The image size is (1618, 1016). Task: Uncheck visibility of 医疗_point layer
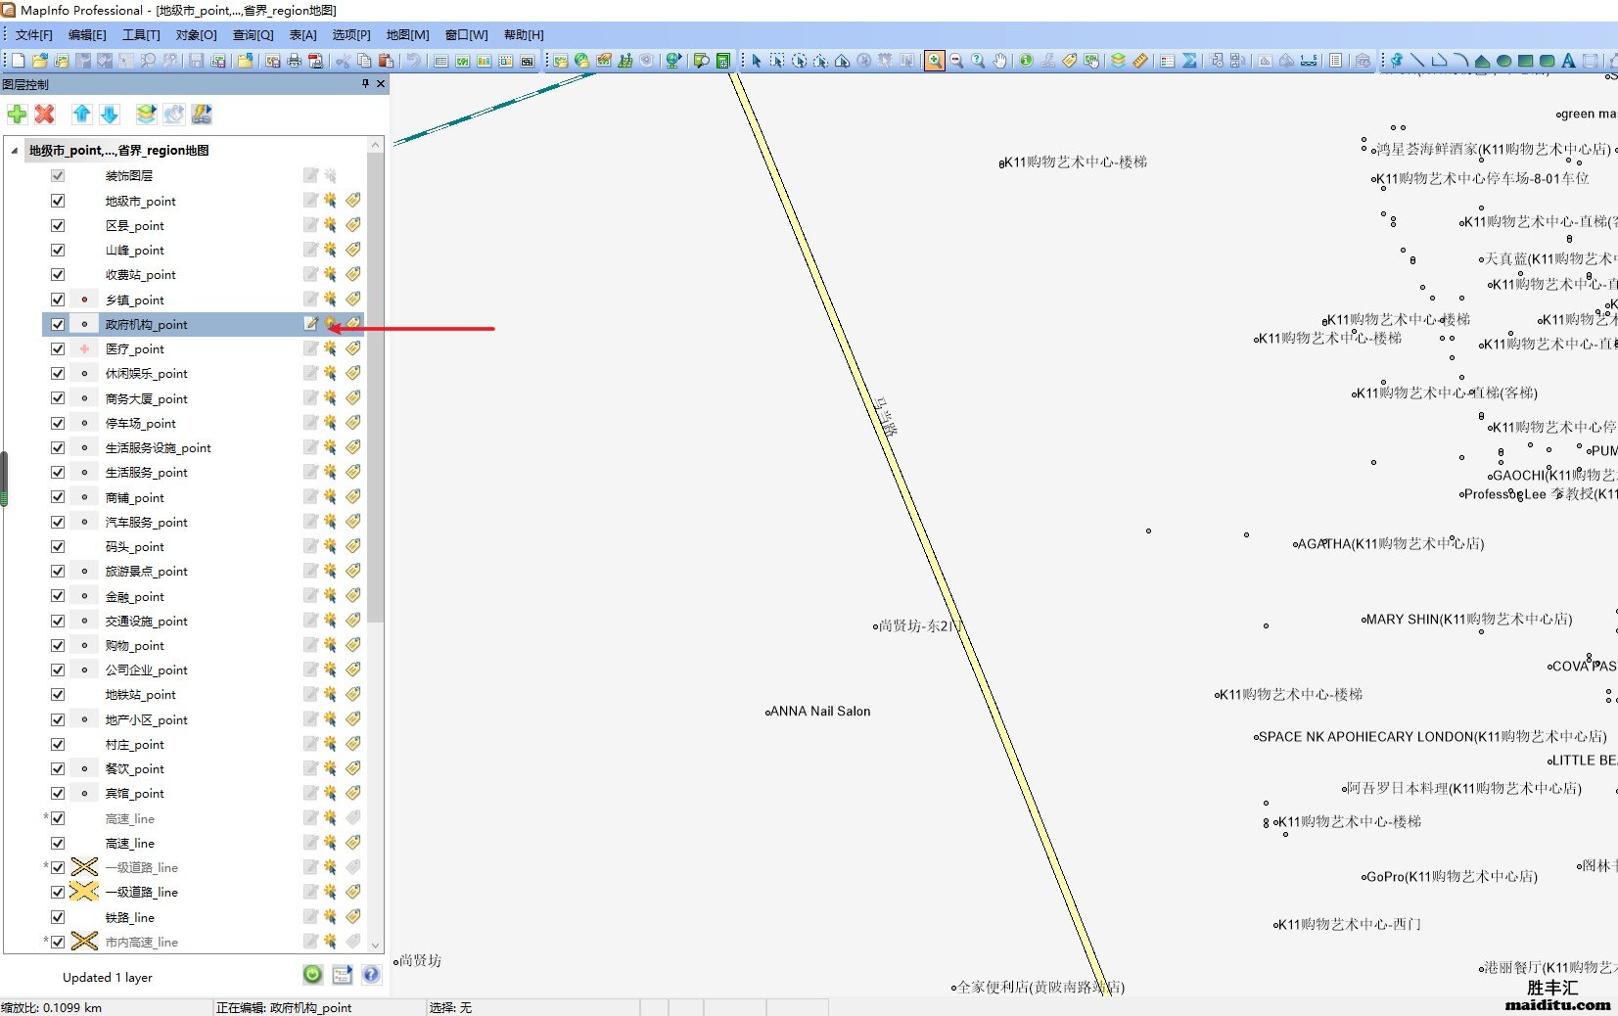tap(58, 348)
